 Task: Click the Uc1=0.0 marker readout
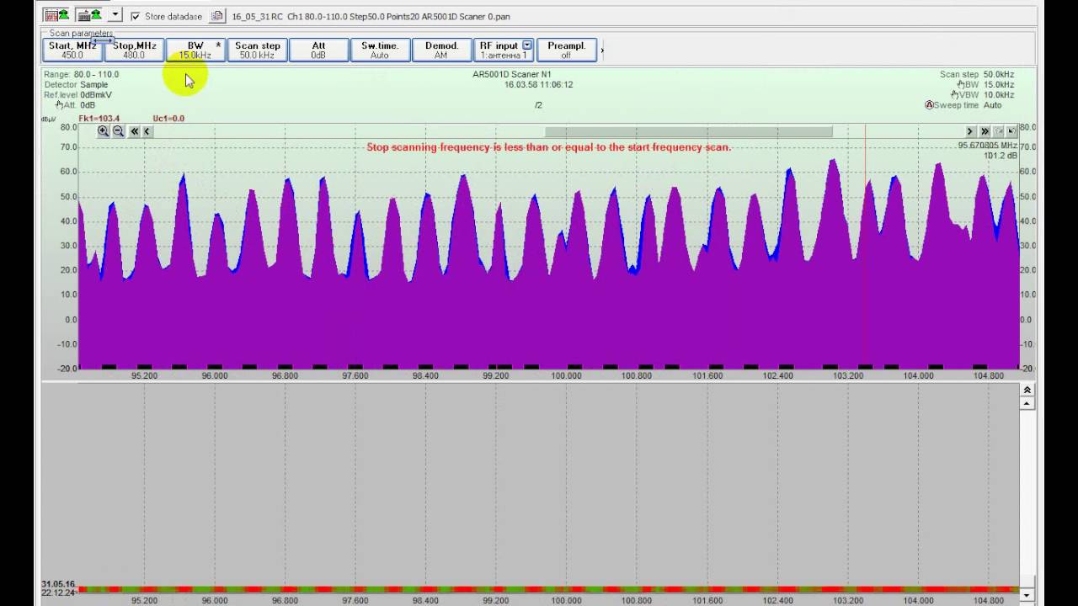pyautogui.click(x=168, y=119)
